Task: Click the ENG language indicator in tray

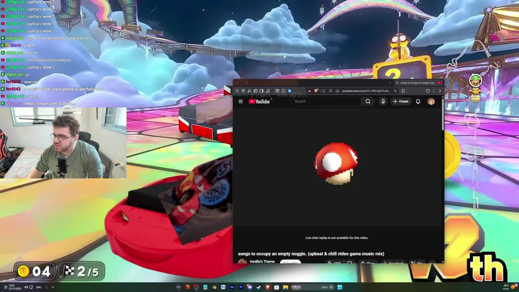Action: [39, 287]
